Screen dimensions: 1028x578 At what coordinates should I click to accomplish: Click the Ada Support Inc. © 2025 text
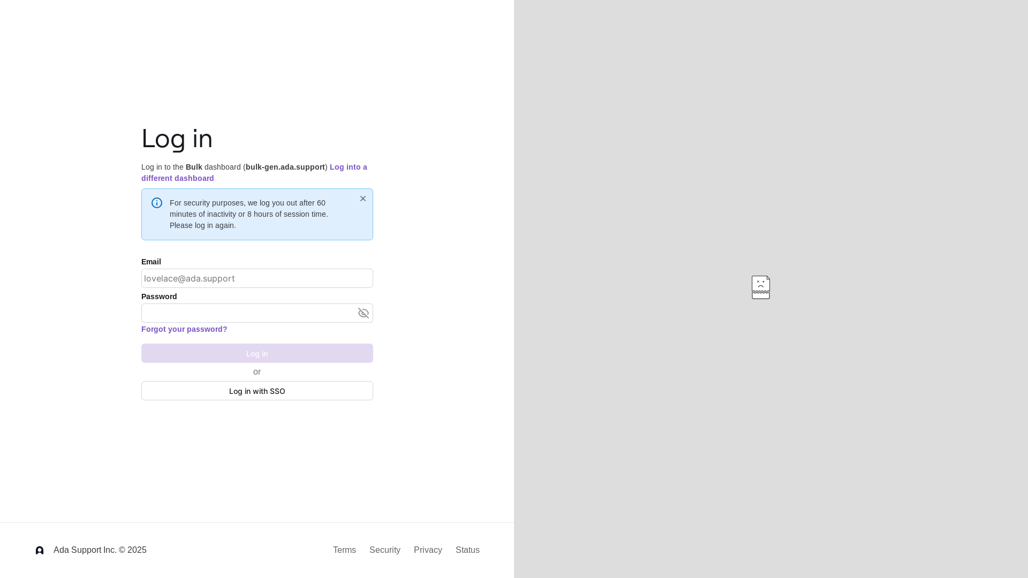100,550
